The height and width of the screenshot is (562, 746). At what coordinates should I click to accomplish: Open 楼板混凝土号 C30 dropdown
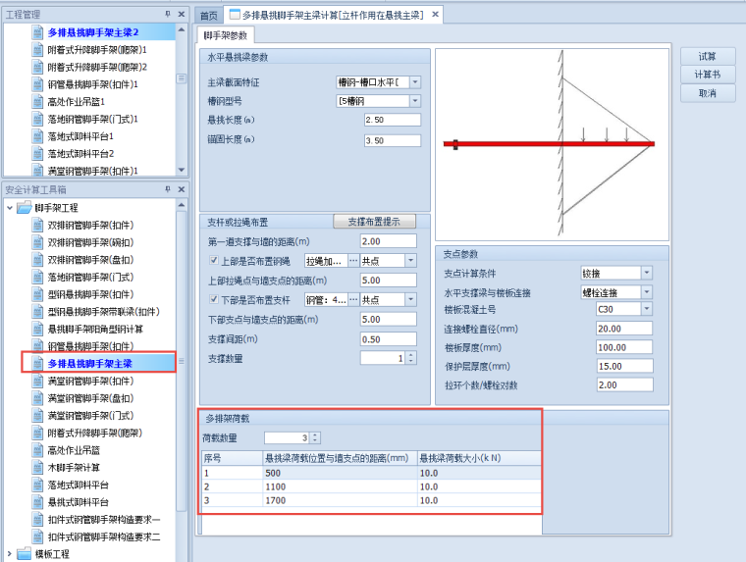click(645, 309)
